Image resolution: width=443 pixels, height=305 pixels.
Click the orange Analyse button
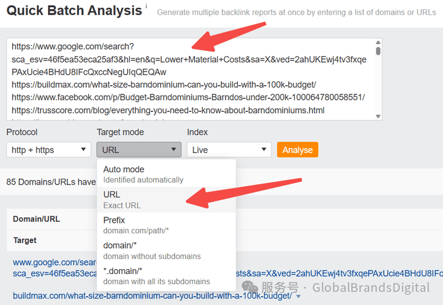pos(297,150)
